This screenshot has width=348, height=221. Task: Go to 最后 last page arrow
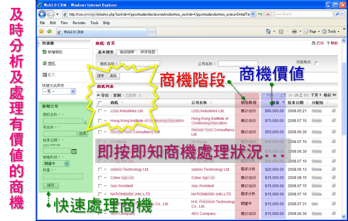pos(330,95)
